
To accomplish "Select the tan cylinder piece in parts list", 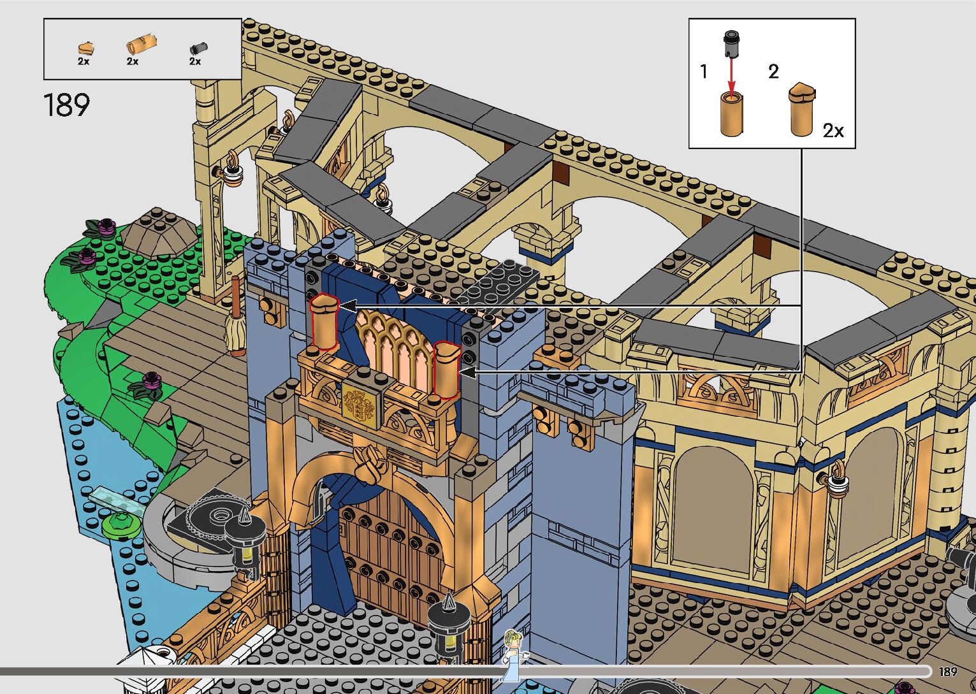I will click(x=140, y=45).
